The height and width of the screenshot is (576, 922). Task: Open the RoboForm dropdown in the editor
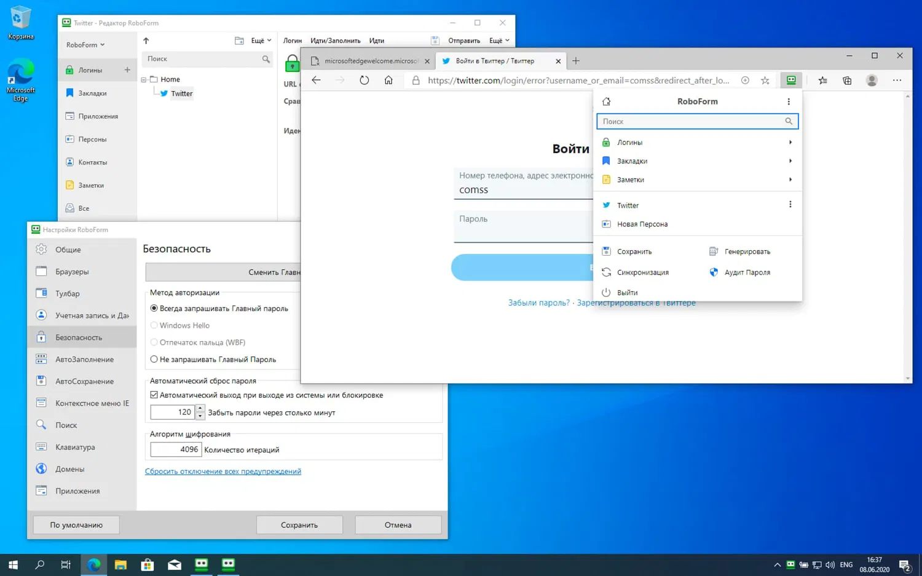pos(85,45)
